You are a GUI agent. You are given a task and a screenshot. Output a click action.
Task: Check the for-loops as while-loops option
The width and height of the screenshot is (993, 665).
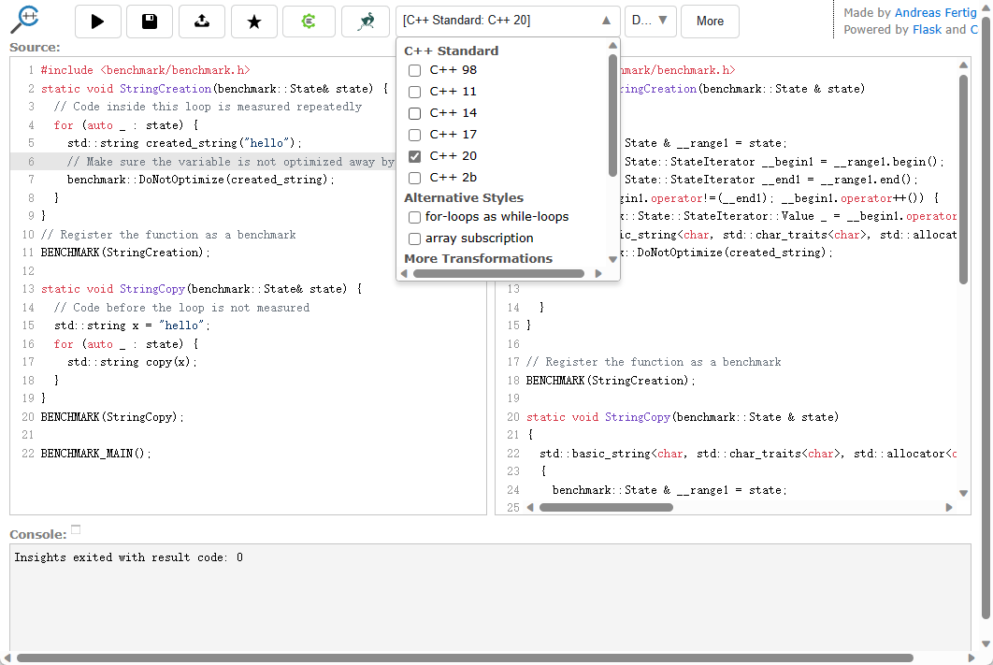click(414, 217)
